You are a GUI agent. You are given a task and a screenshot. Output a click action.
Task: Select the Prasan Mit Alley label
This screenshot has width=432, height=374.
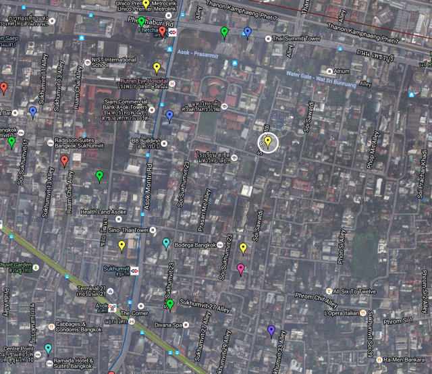click(204, 210)
